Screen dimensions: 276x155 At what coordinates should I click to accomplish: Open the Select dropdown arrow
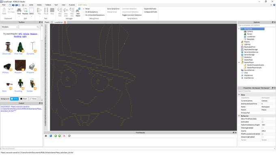pos(32,17)
